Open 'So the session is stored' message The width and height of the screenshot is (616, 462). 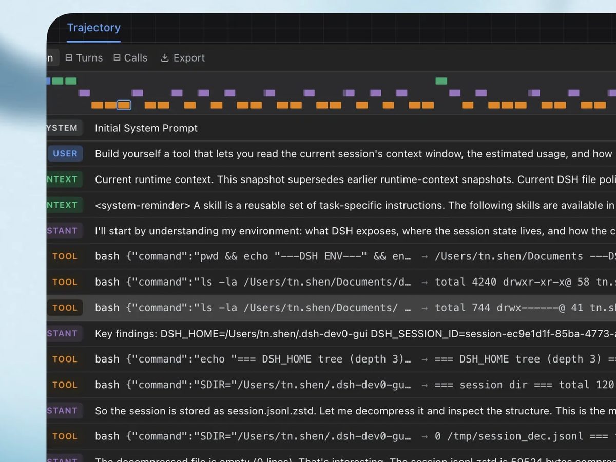[x=331, y=410]
